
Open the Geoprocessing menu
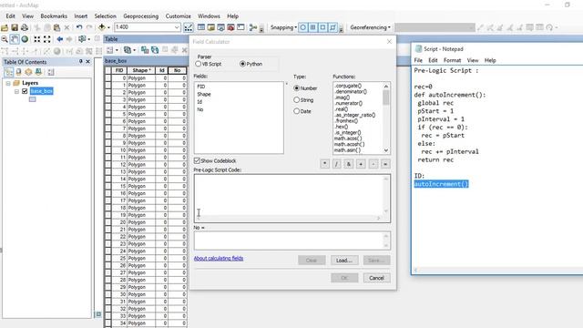click(x=140, y=16)
